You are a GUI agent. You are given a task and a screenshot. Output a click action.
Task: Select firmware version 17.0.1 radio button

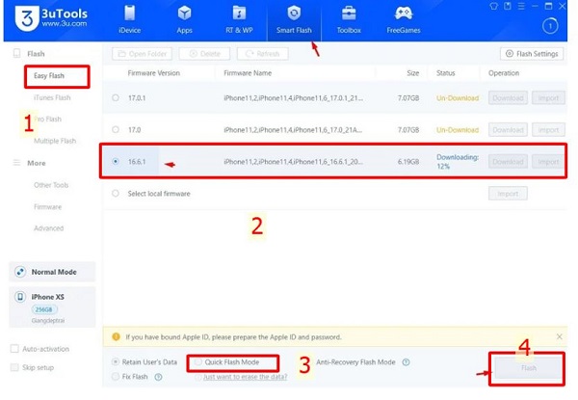click(x=117, y=97)
